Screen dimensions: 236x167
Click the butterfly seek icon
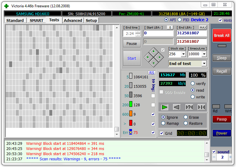tap(201, 107)
